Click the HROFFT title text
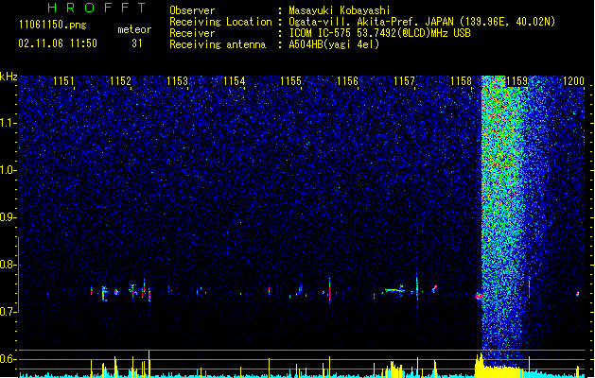 tap(96, 8)
